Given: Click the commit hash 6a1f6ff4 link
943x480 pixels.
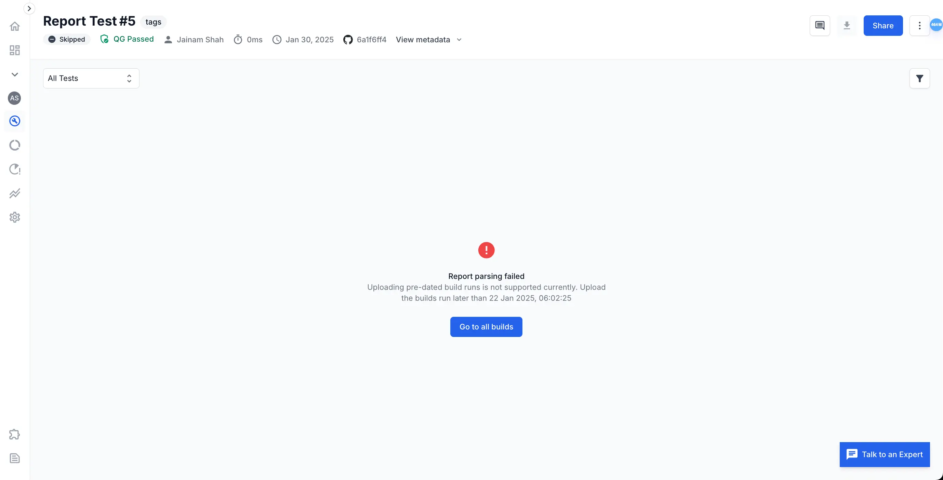Looking at the screenshot, I should click(371, 39).
